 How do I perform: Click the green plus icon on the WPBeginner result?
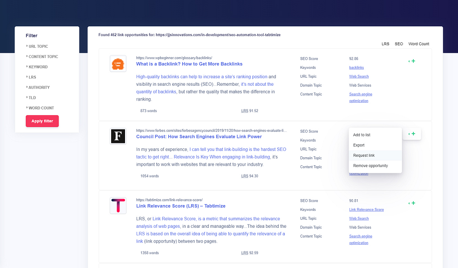pos(413,61)
